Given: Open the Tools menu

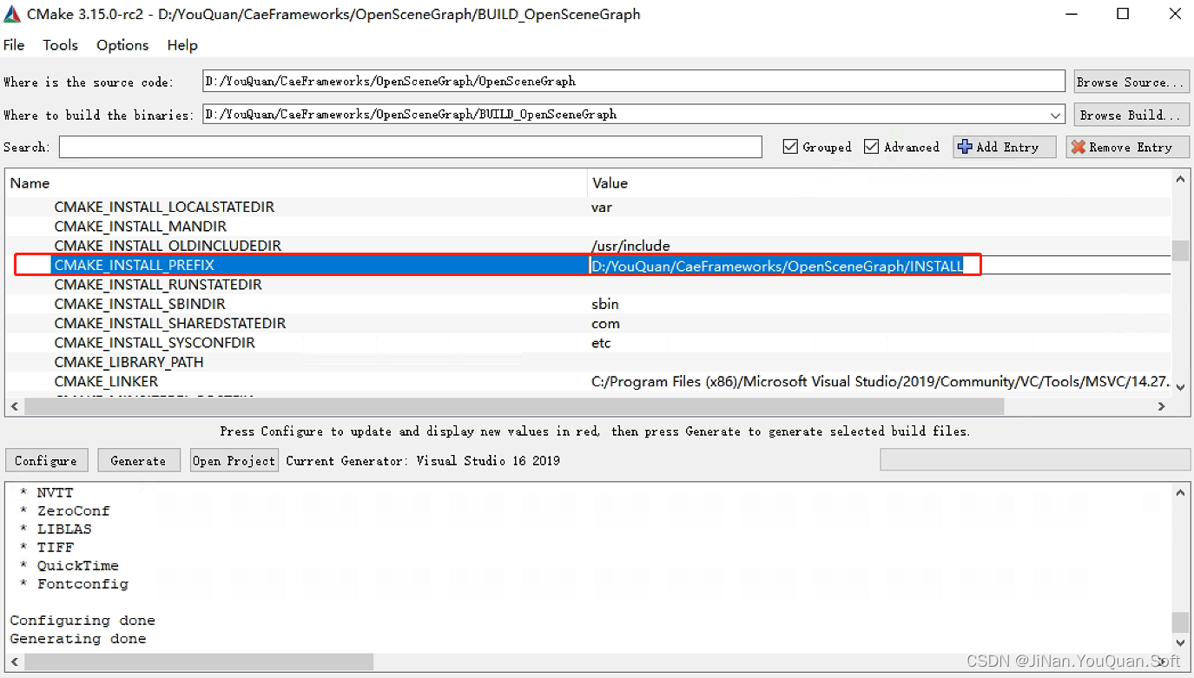Looking at the screenshot, I should coord(60,45).
